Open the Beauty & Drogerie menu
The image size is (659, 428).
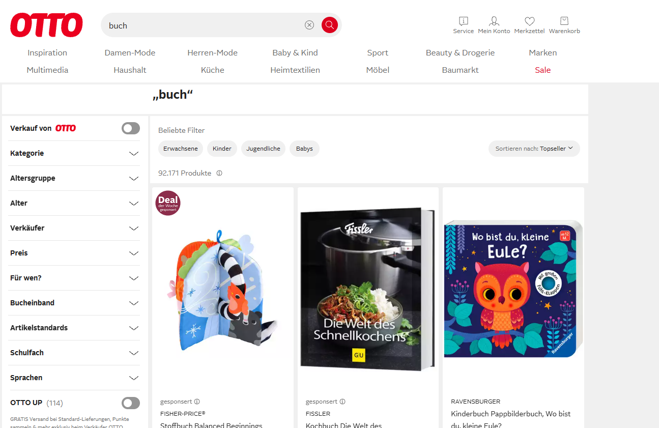pyautogui.click(x=460, y=53)
